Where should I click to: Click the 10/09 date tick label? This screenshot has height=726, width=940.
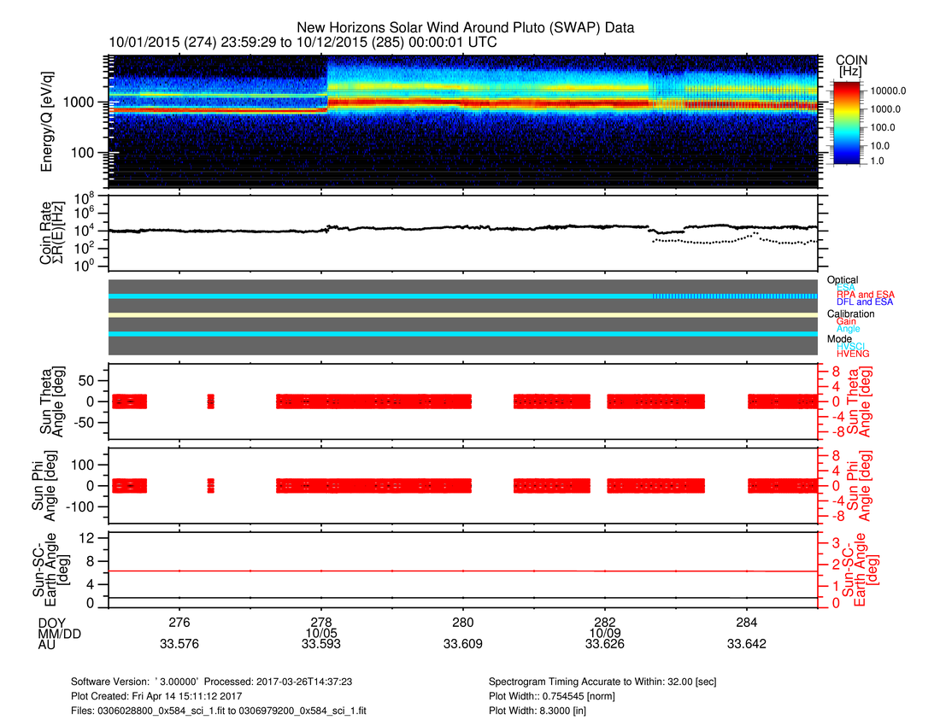604,634
